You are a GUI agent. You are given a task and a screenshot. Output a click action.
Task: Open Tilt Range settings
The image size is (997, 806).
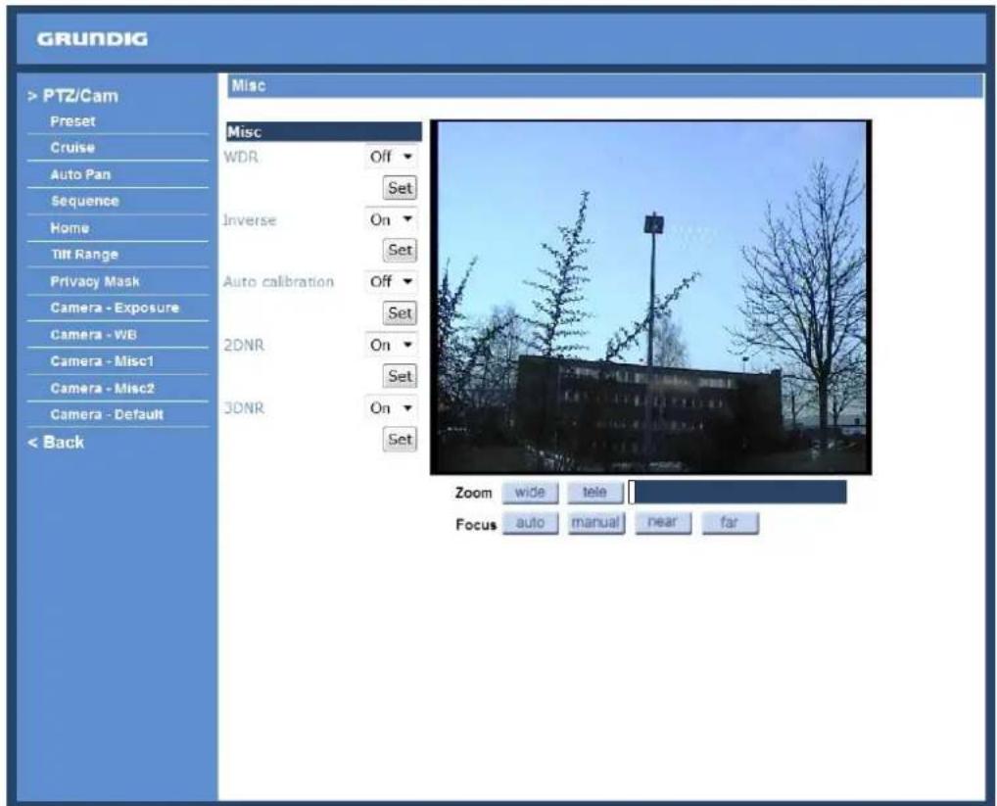click(x=84, y=255)
